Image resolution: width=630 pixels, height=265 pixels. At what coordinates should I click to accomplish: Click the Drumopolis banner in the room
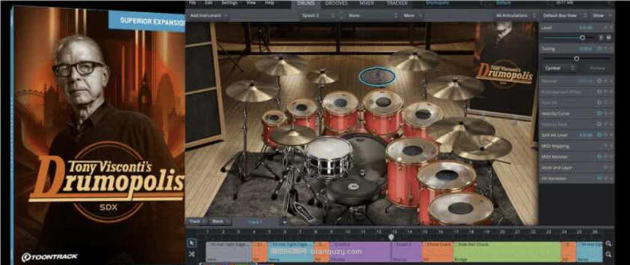505,71
